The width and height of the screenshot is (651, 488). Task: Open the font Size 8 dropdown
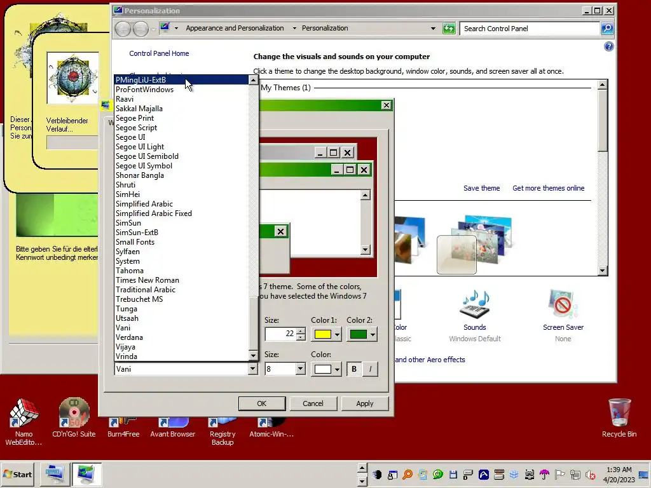point(300,369)
